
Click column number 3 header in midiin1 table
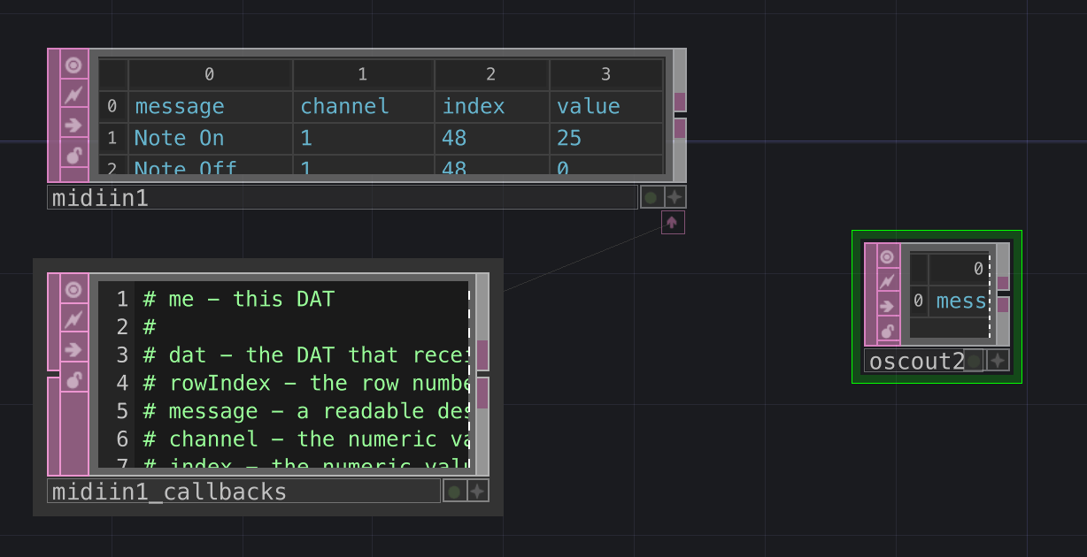(606, 75)
